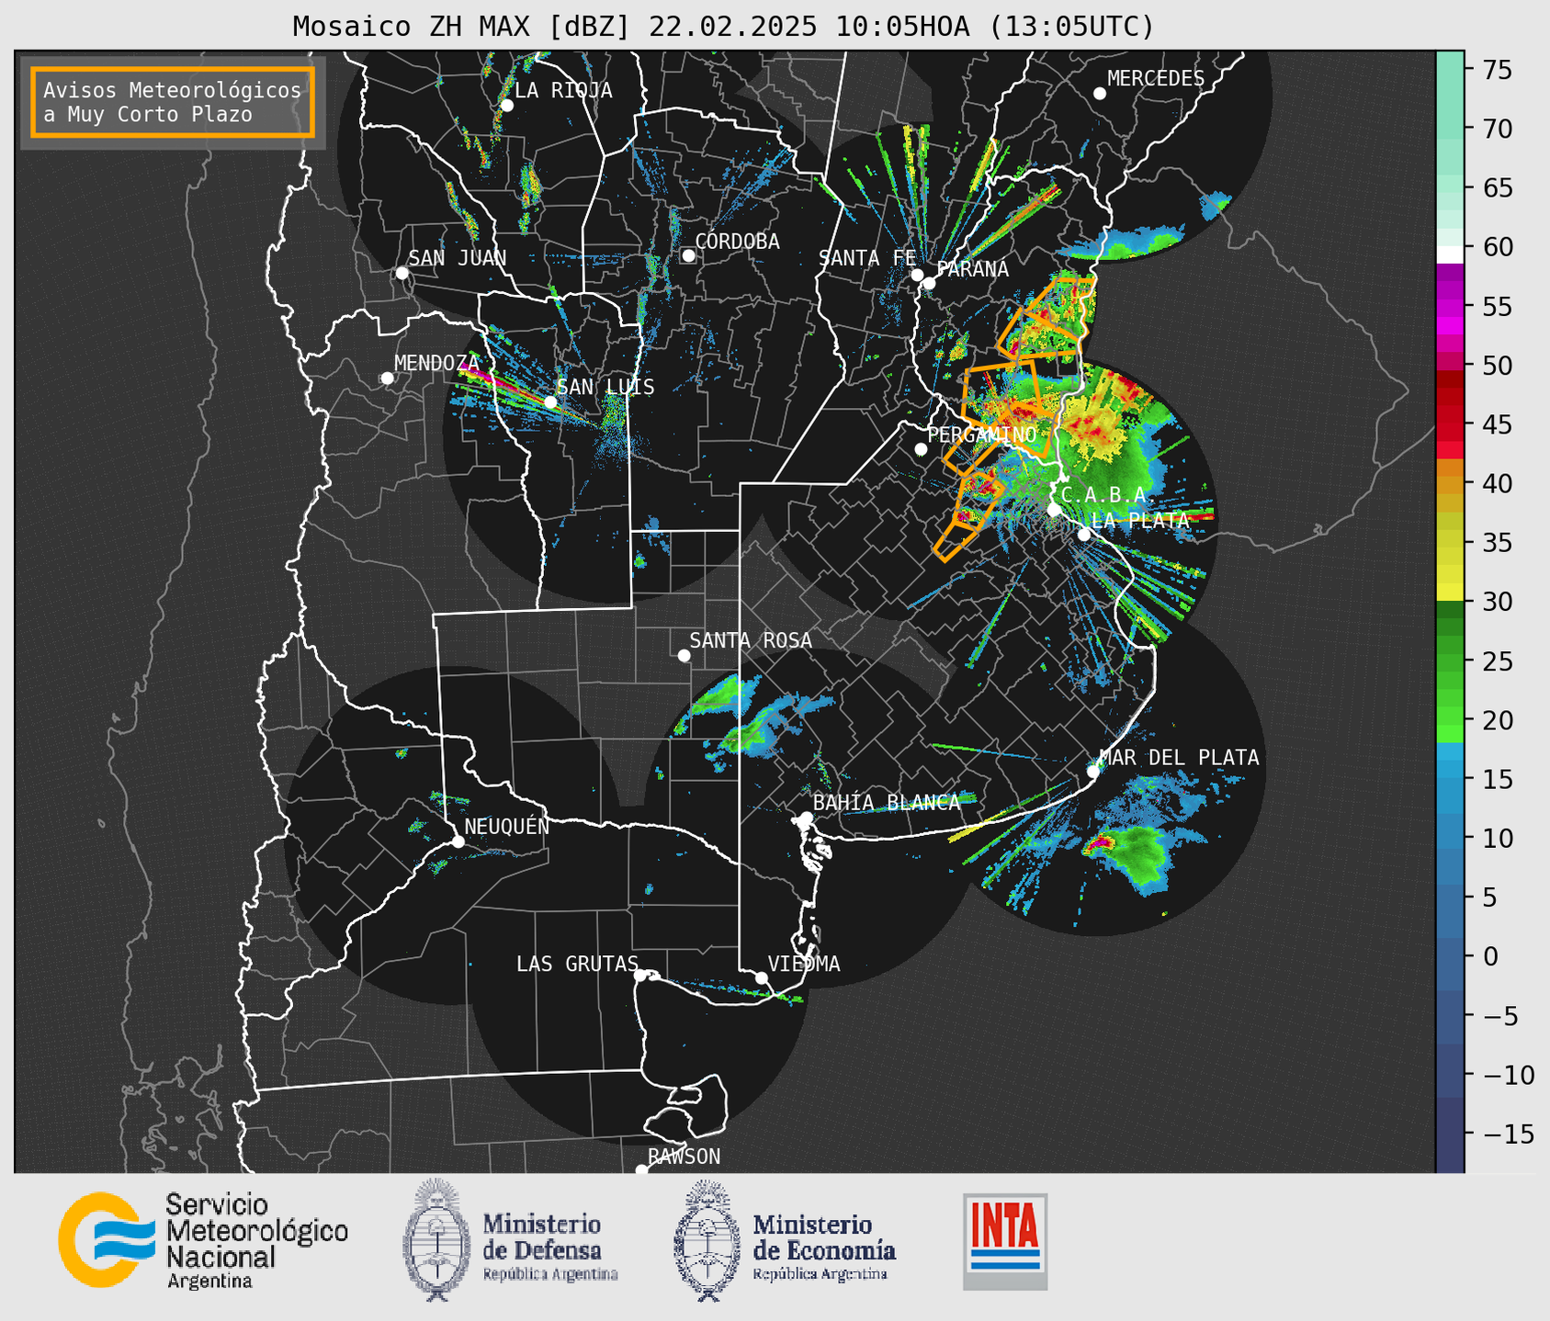This screenshot has height=1321, width=1550.
Task: Click the VIEDMA city marker dot
Action: tap(761, 977)
